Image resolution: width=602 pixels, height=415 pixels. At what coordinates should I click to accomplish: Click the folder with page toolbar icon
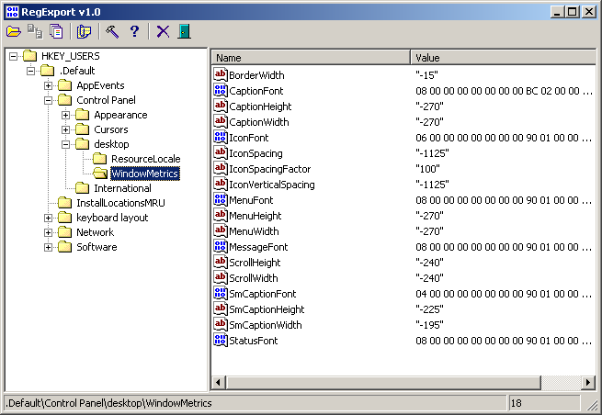point(84,31)
